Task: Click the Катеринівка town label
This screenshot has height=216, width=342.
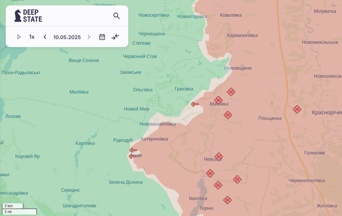Action: (154, 139)
